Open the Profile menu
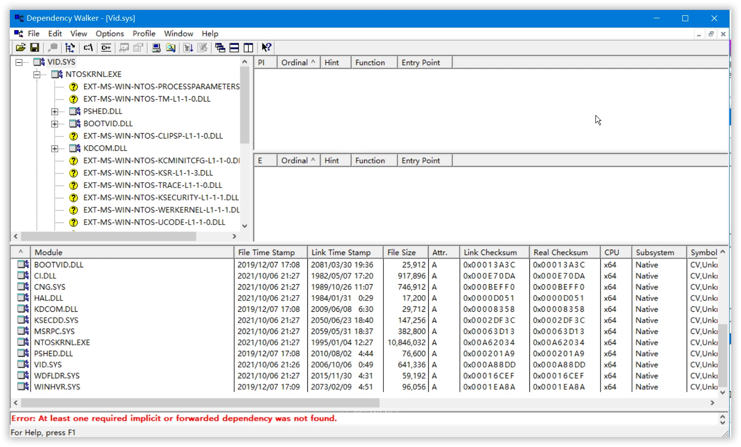This screenshot has width=741, height=447. click(144, 34)
